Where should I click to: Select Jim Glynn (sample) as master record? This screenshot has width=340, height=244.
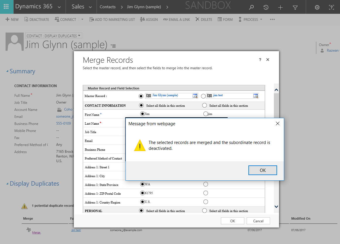pyautogui.click(x=141, y=96)
